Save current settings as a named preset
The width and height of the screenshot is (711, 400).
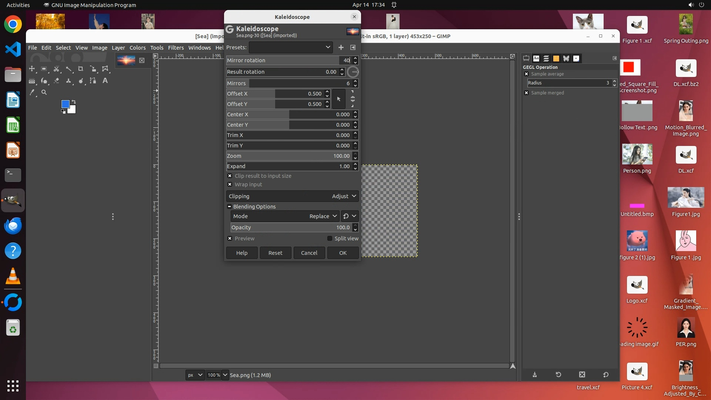[x=341, y=47]
